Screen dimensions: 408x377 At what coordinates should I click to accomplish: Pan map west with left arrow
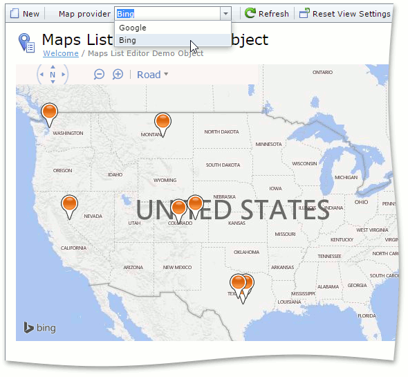coord(41,75)
